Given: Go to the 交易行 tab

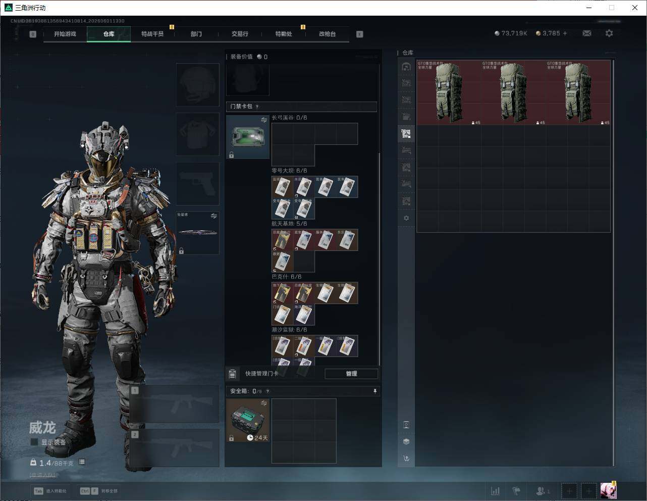Looking at the screenshot, I should pos(240,34).
